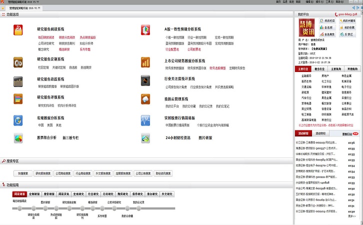Open 研究报告追踪系统 chart icon

point(18,81)
